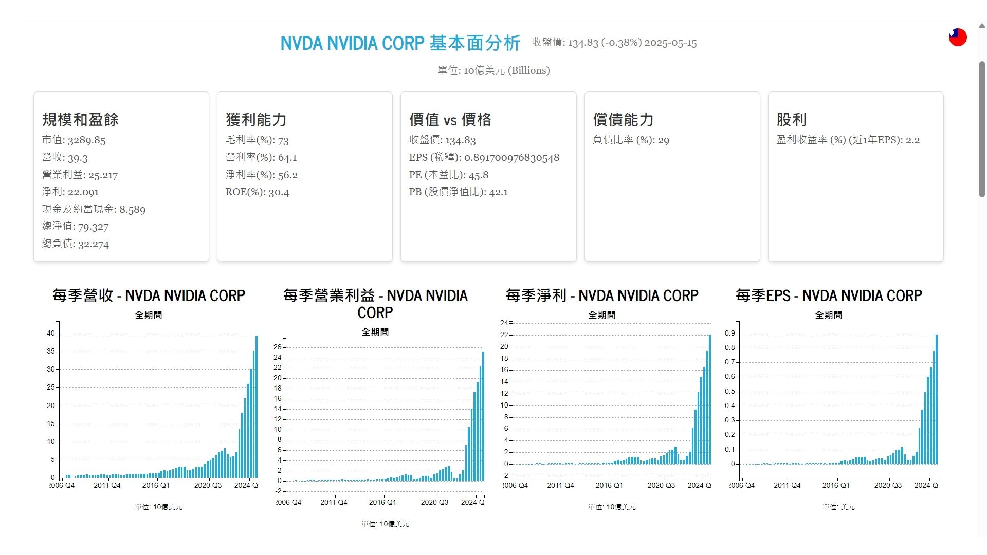987x555 pixels.
Task: Click the 價值 vs 價格 card heading
Action: point(450,120)
